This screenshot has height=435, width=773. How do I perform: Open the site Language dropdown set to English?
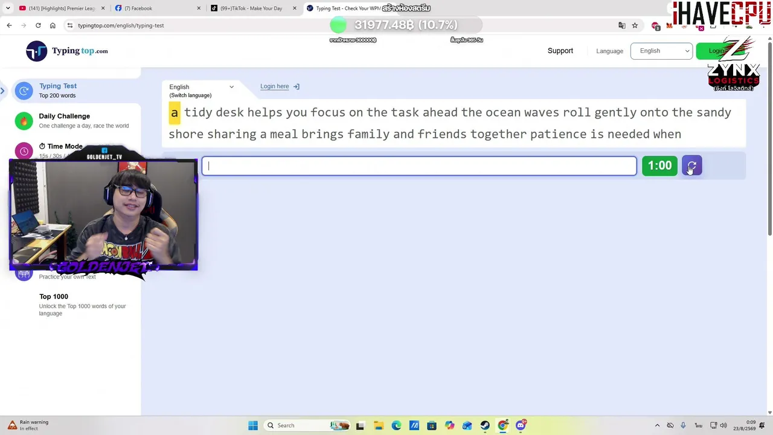pos(661,51)
